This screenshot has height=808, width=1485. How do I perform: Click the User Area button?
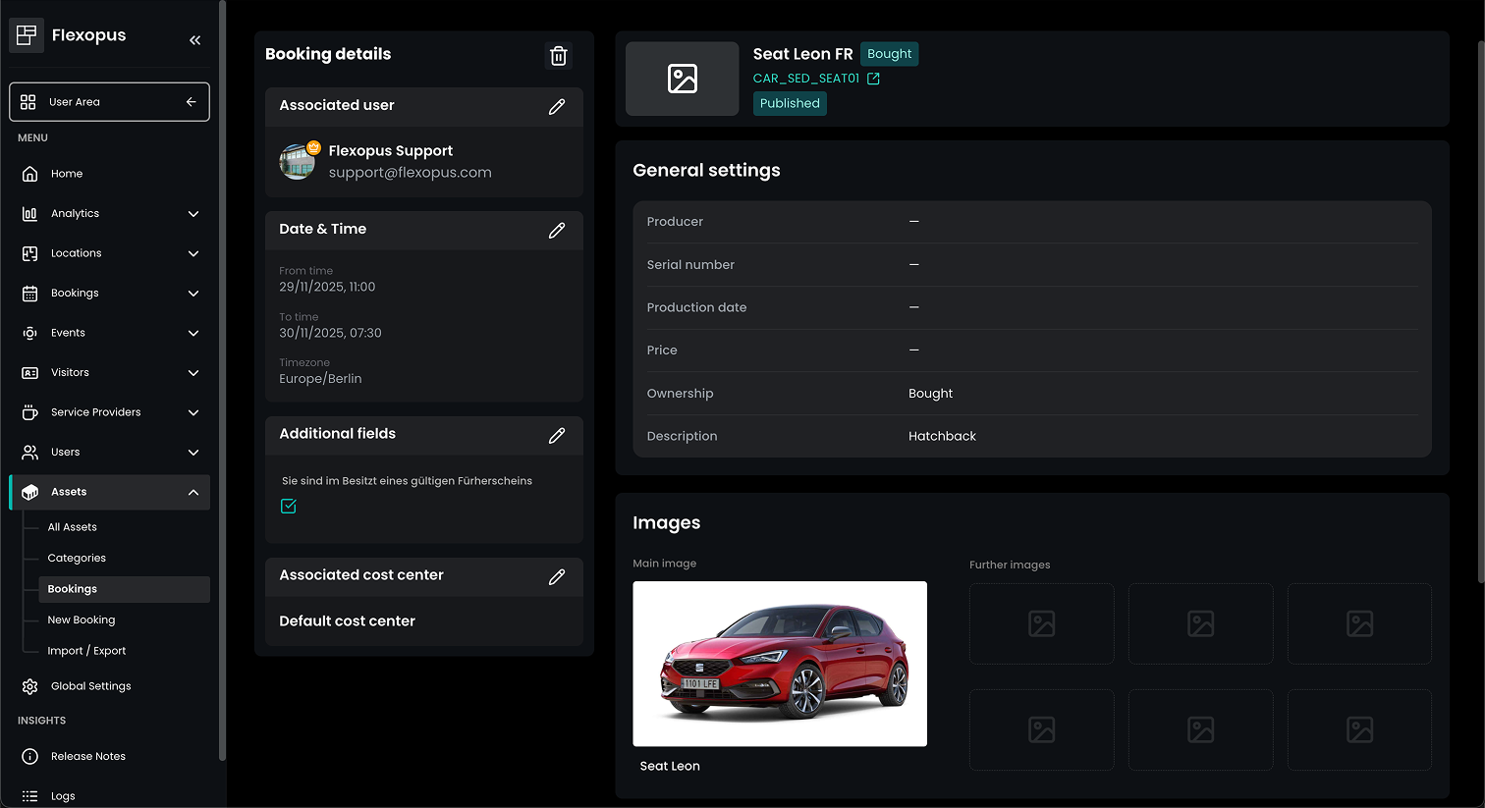109,102
